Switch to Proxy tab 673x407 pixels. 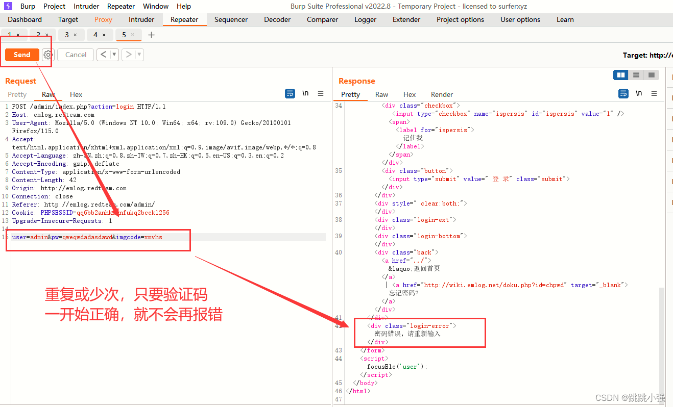coord(104,19)
